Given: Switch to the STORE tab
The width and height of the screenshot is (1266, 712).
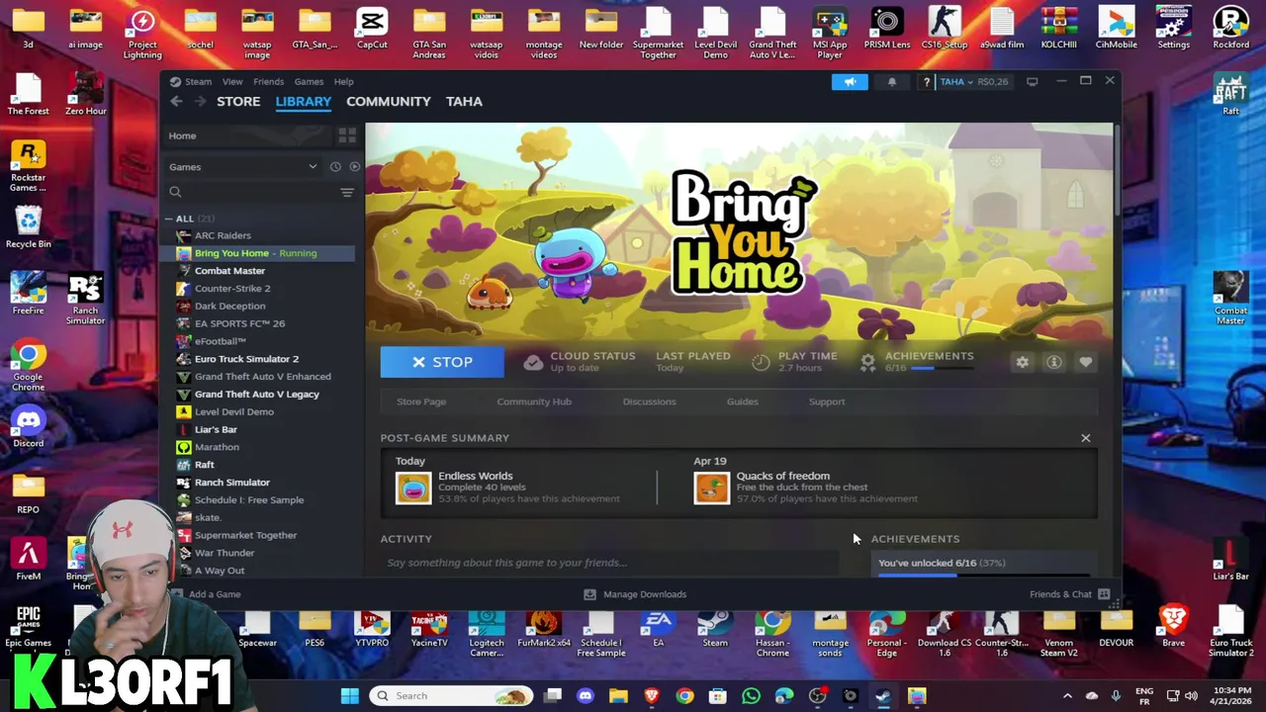Looking at the screenshot, I should (x=238, y=101).
